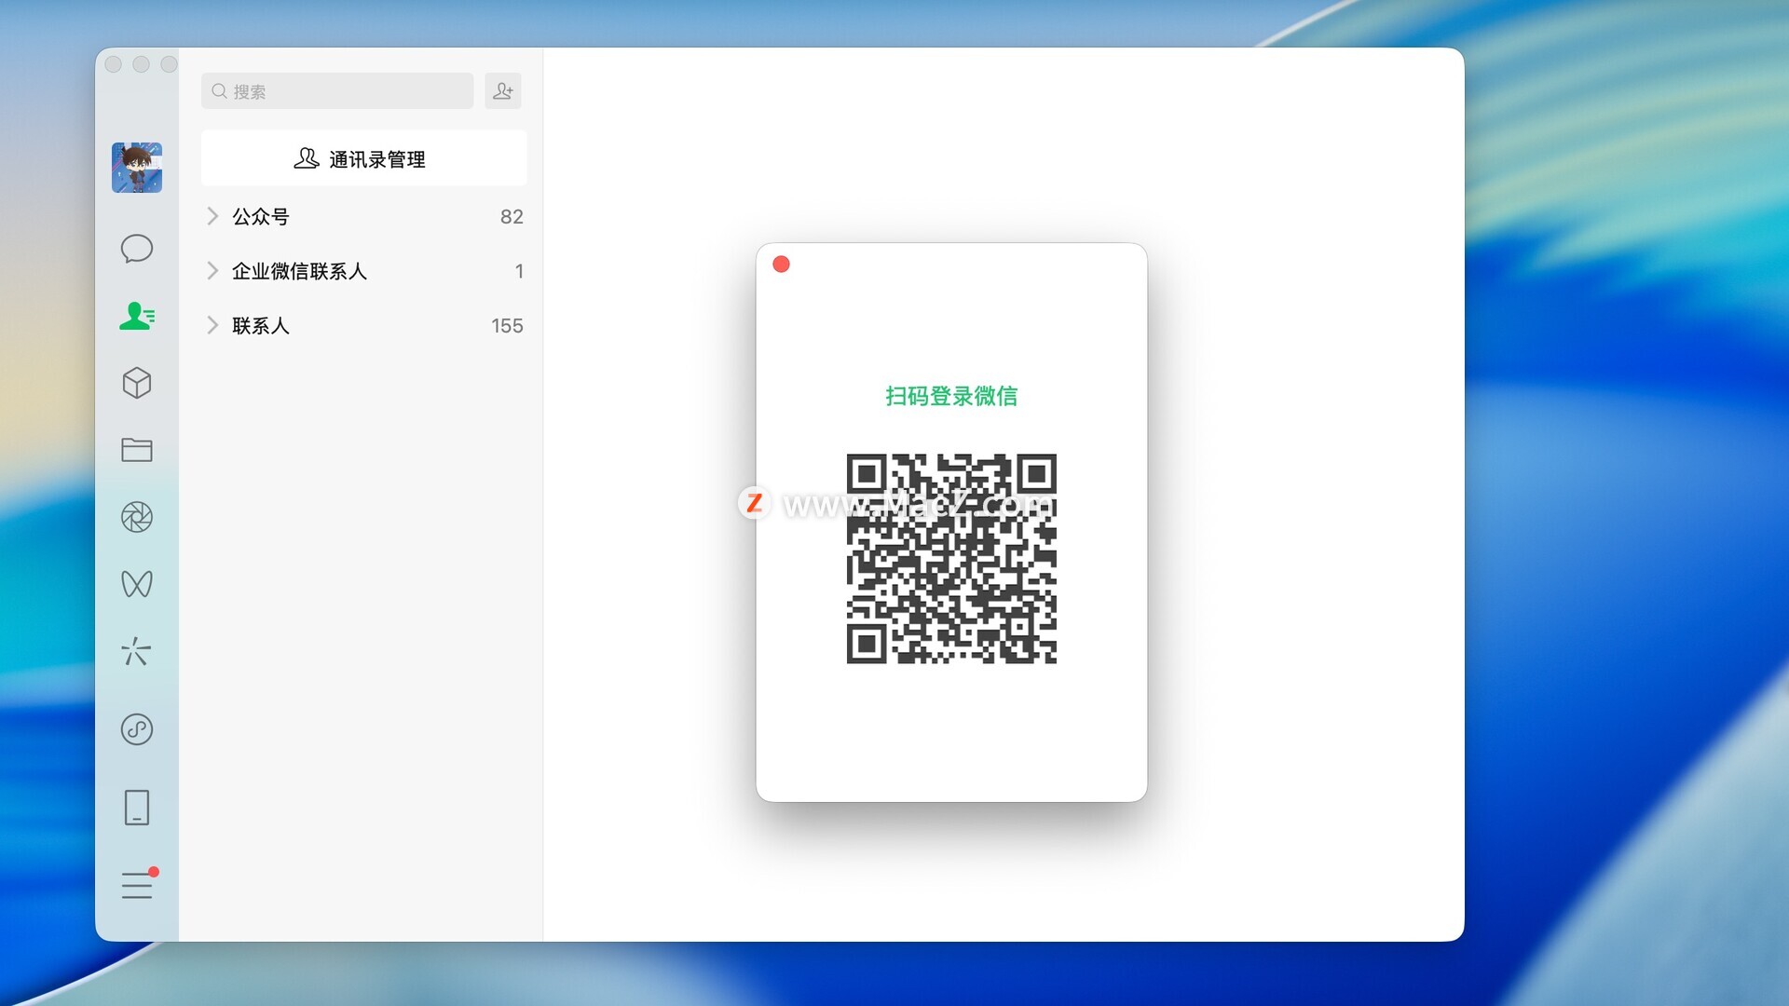Open the Moments aperture icon
Screen dimensions: 1789x1006
[137, 517]
